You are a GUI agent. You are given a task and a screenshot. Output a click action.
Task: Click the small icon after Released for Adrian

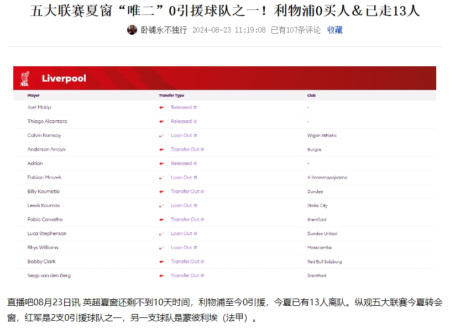click(195, 163)
